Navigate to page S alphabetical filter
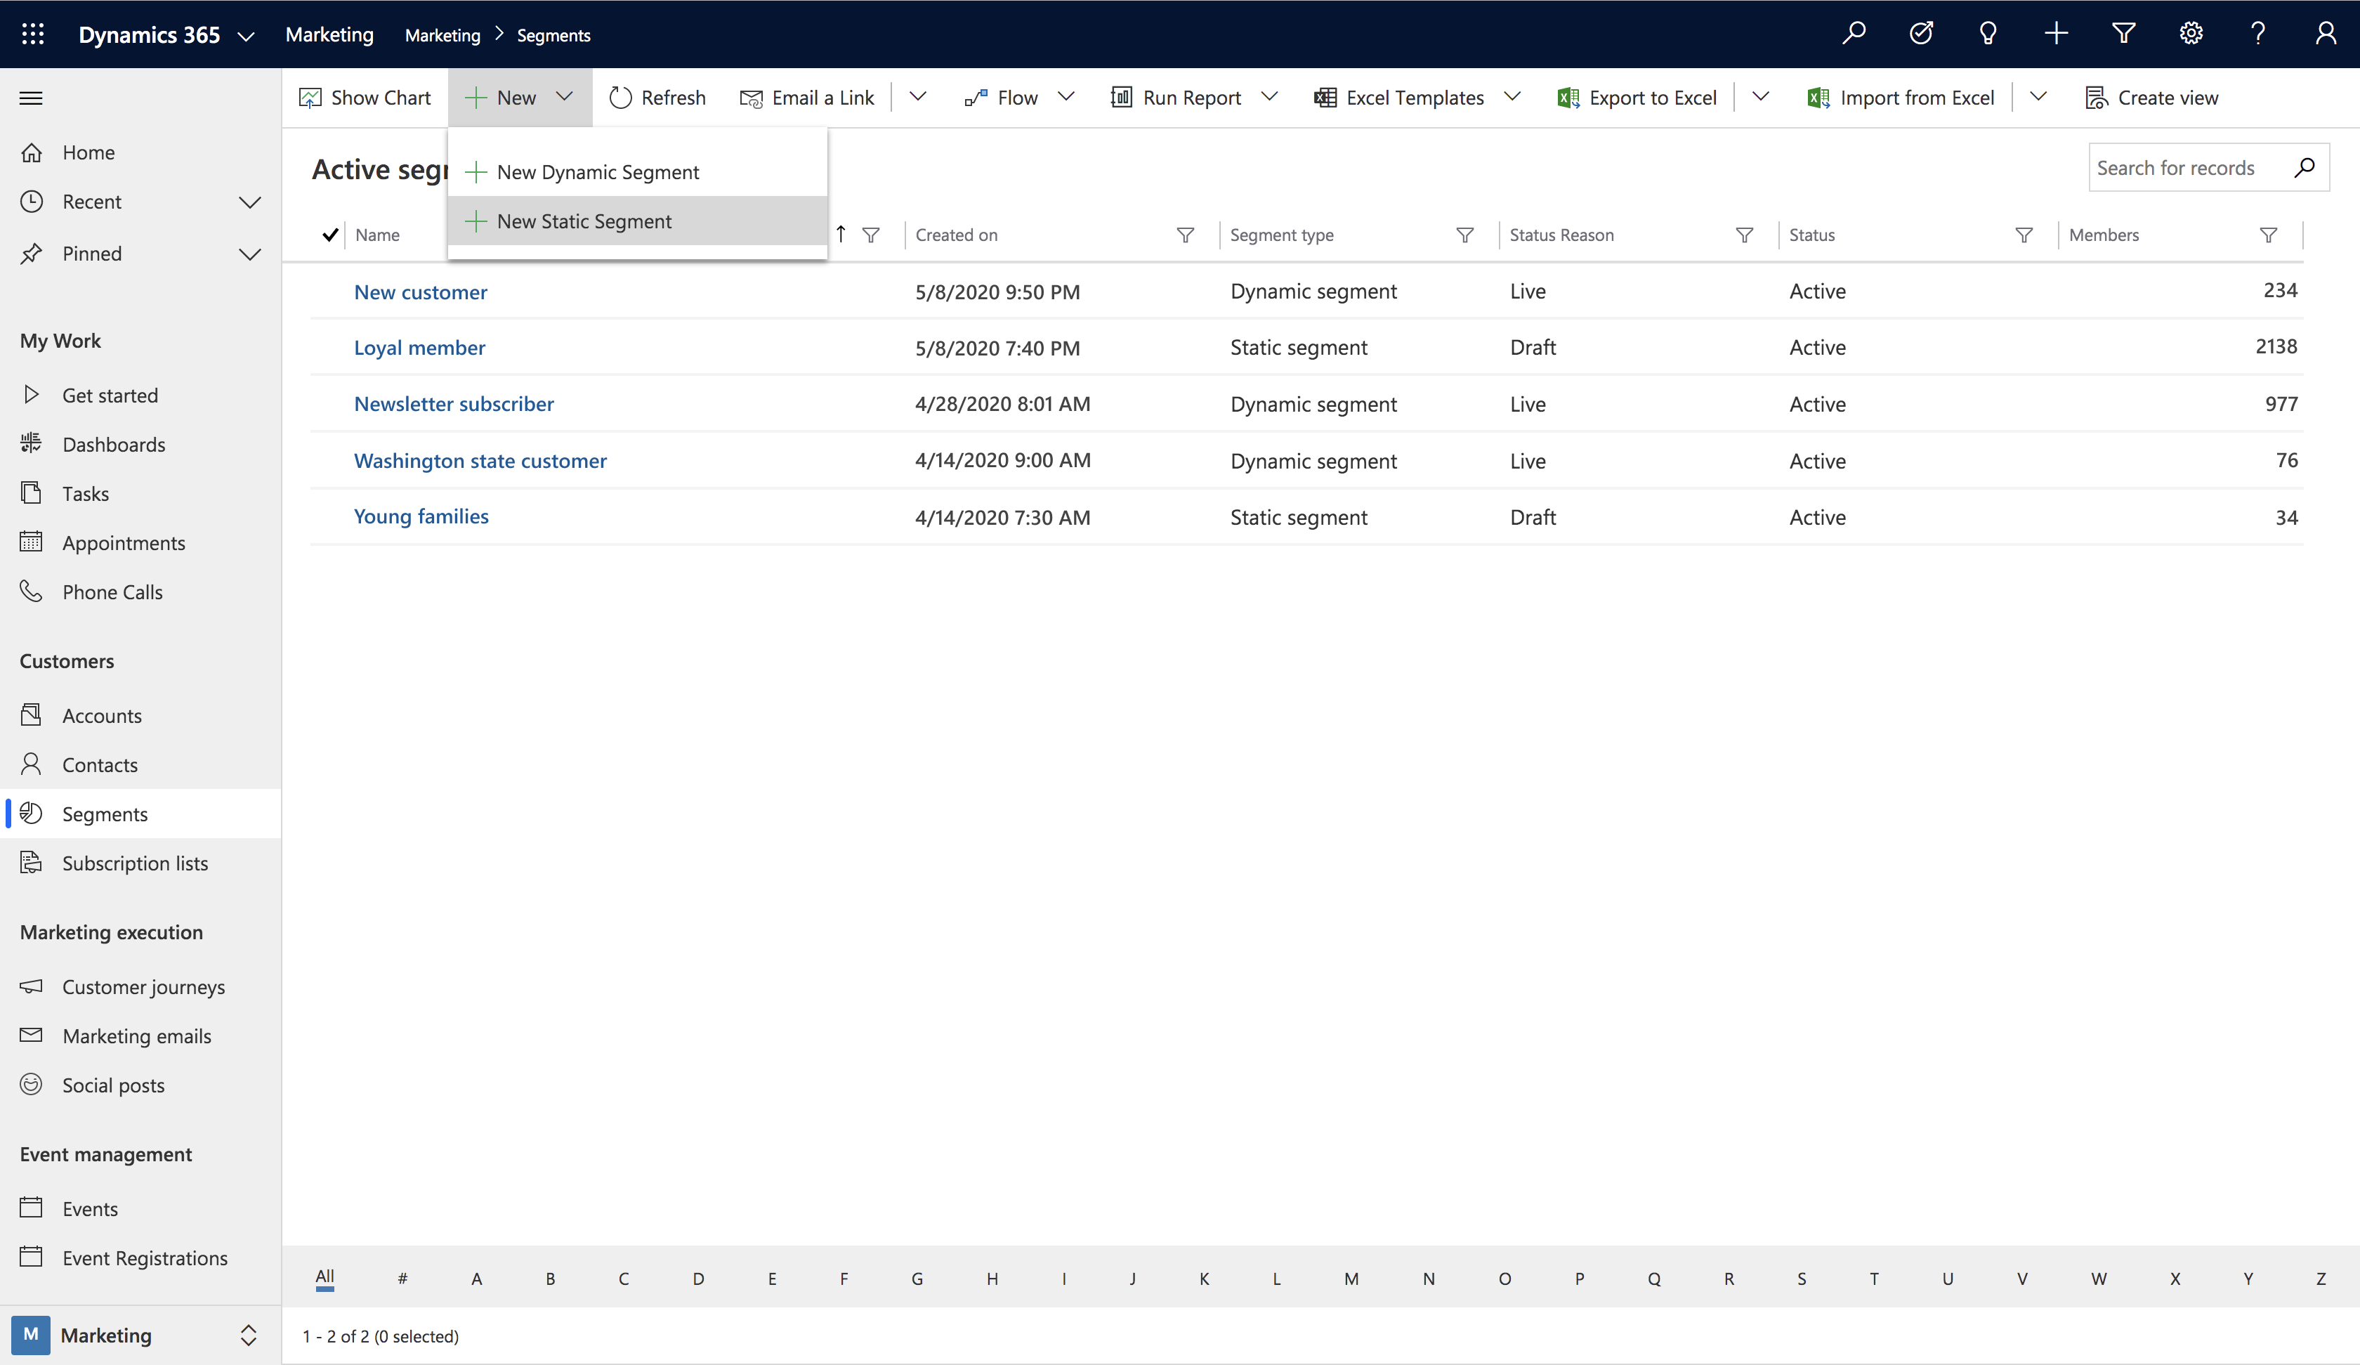This screenshot has width=2360, height=1365. click(x=1802, y=1279)
